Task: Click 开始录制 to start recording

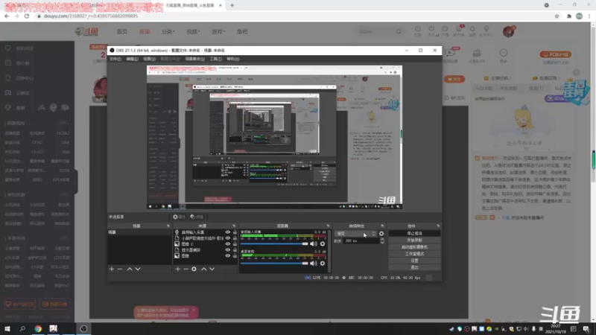Action: coord(414,240)
